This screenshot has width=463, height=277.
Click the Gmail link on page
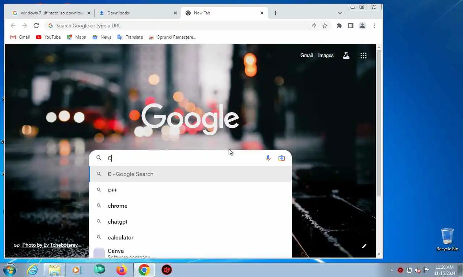coord(306,56)
